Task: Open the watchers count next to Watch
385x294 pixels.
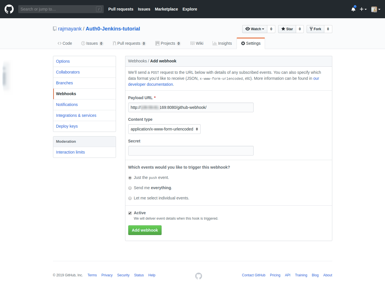Action: click(271, 29)
